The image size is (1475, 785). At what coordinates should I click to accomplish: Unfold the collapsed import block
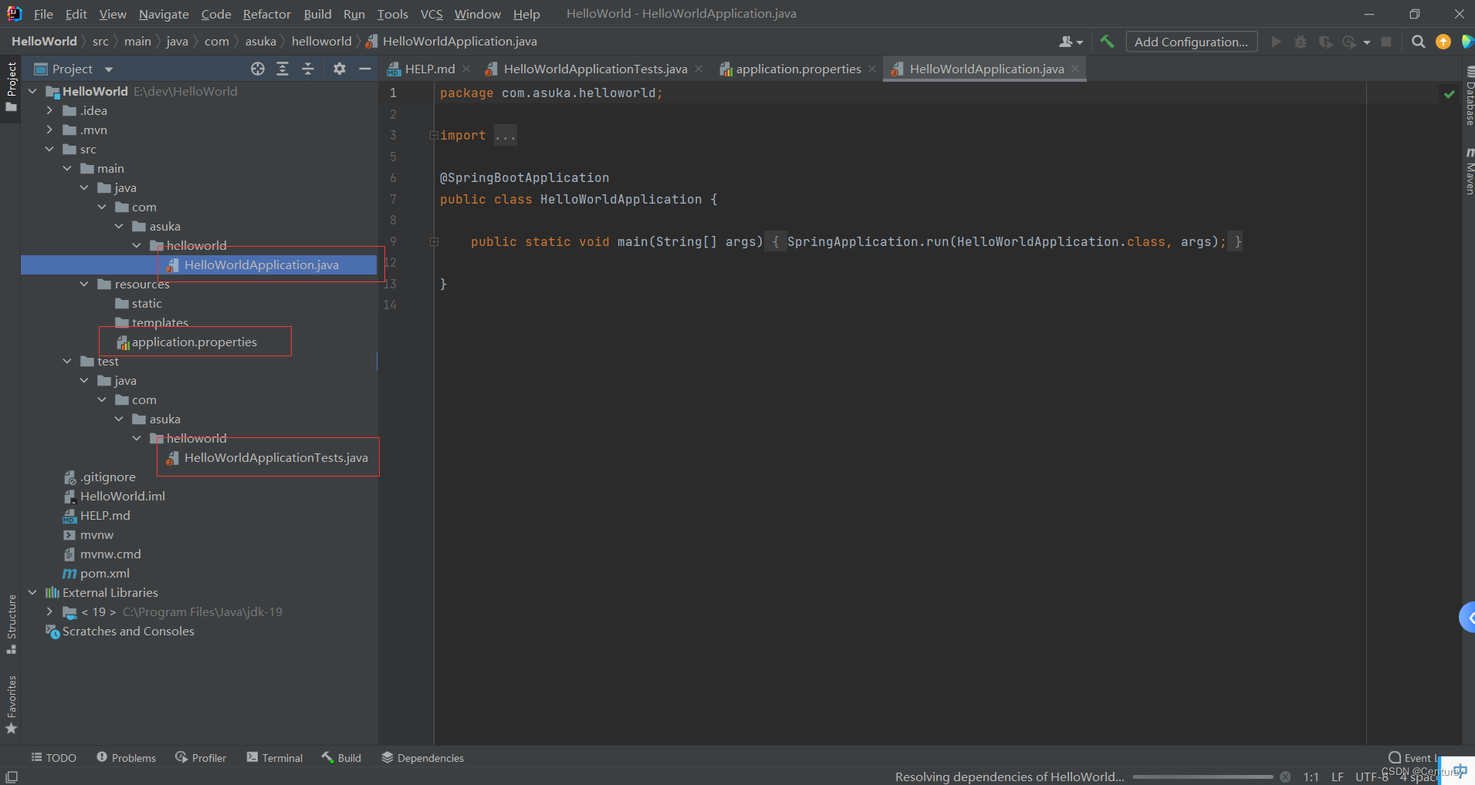[434, 135]
